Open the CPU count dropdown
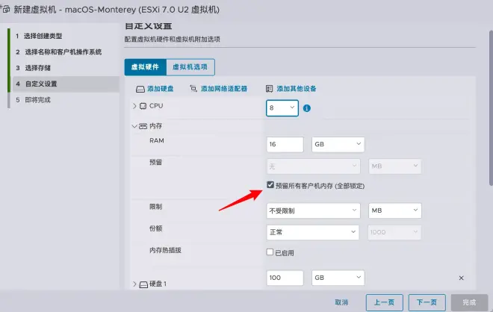The height and width of the screenshot is (312, 493). click(282, 107)
